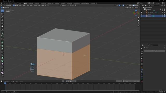The height and width of the screenshot is (93, 166).
Task: Expand the gift box tree item
Action: tap(145, 11)
